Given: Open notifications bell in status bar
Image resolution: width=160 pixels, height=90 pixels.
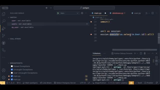Looking at the screenshot, I should click(x=157, y=83).
